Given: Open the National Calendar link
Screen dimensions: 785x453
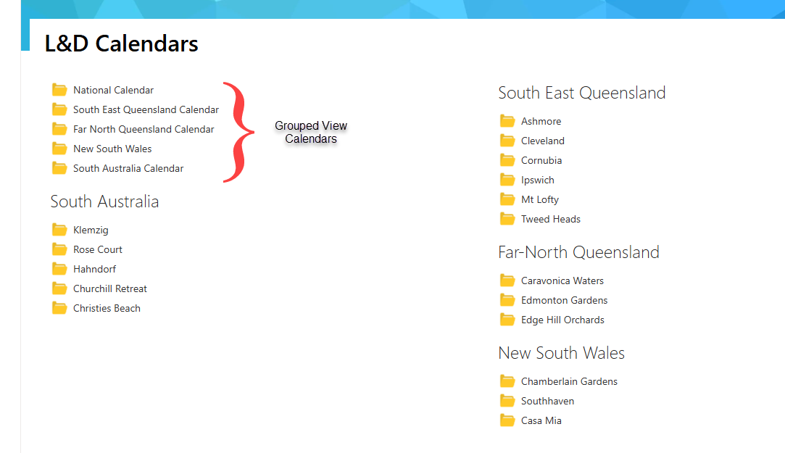Looking at the screenshot, I should coord(113,90).
